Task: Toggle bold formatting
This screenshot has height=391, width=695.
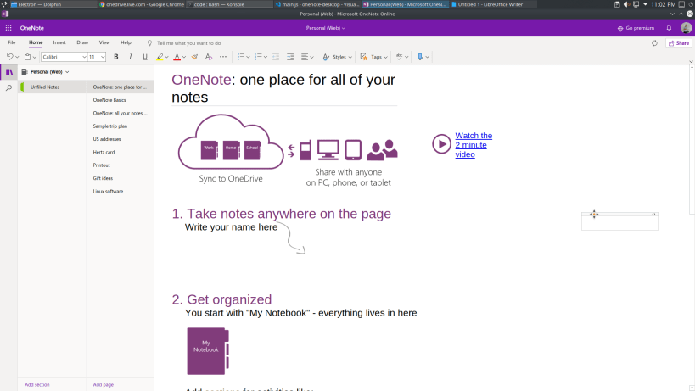Action: (x=116, y=57)
